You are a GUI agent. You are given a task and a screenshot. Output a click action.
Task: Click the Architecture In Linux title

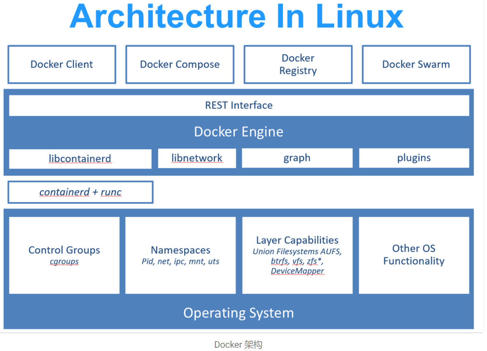[237, 16]
